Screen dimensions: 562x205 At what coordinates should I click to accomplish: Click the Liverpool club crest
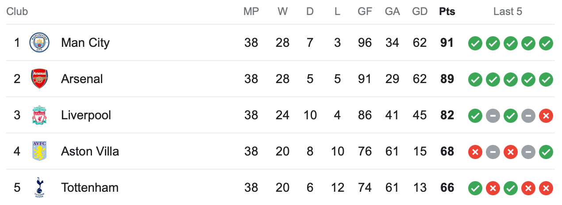(x=39, y=115)
